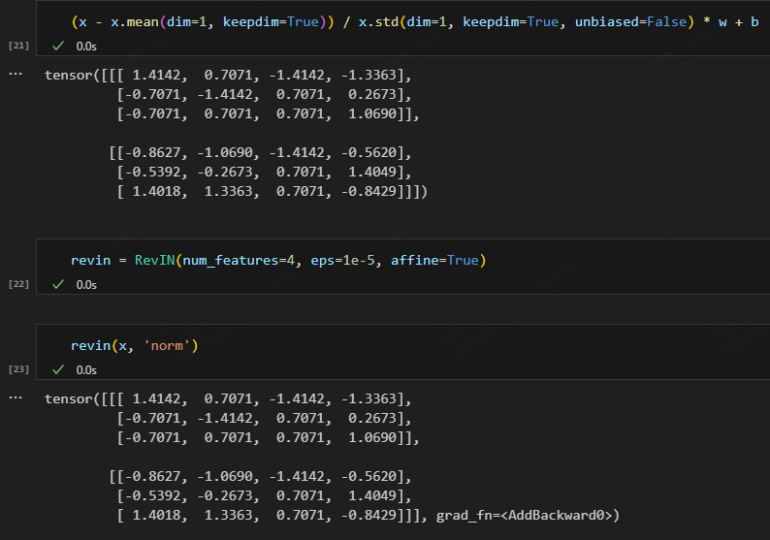Click 0.0s execution time of cell 22
The image size is (770, 540).
(86, 285)
